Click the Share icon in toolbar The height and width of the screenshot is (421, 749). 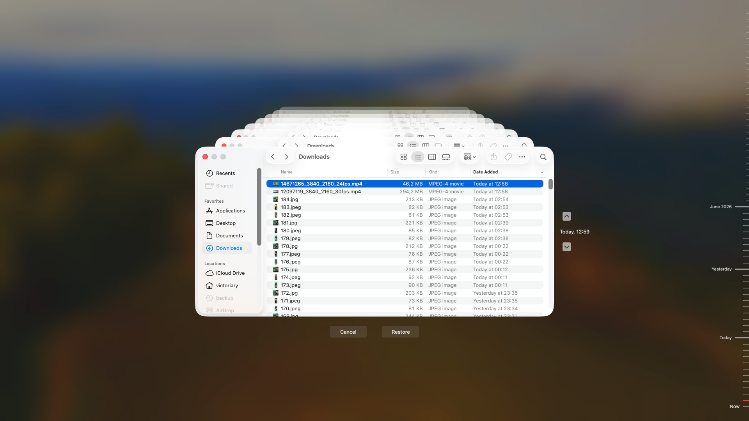(493, 157)
